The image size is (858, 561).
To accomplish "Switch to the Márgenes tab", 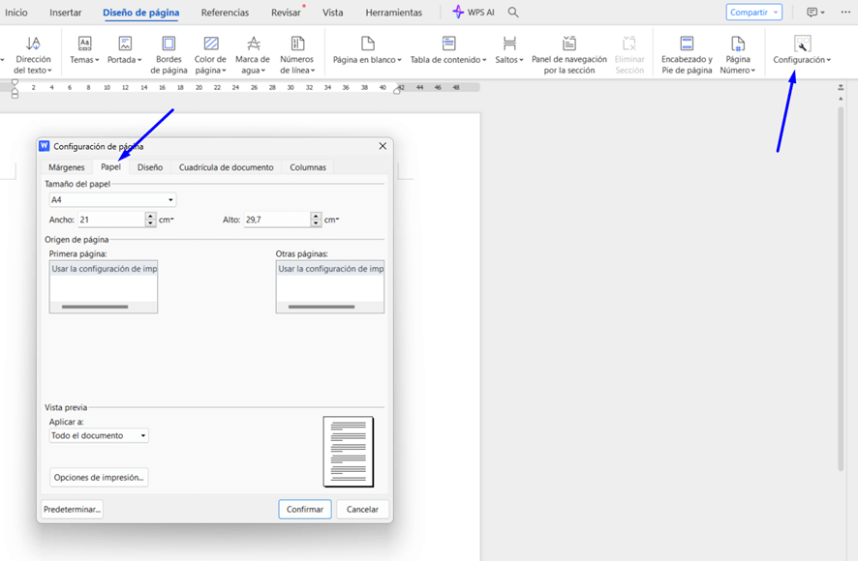I will [x=67, y=167].
